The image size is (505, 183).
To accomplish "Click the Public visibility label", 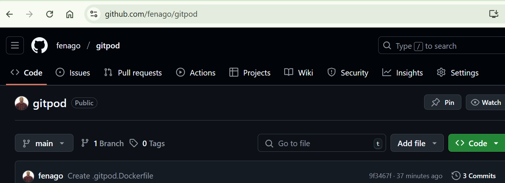I will point(84,103).
